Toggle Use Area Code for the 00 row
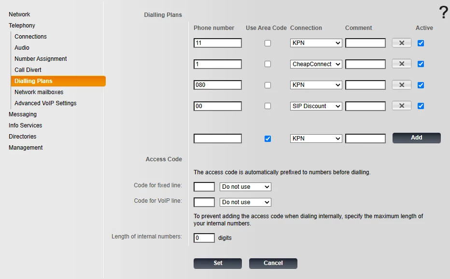This screenshot has height=279, width=450. (267, 106)
